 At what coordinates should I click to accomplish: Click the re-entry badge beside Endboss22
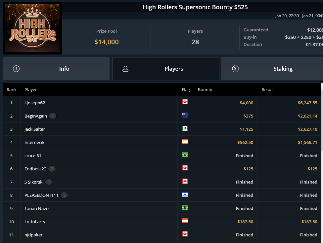point(52,169)
